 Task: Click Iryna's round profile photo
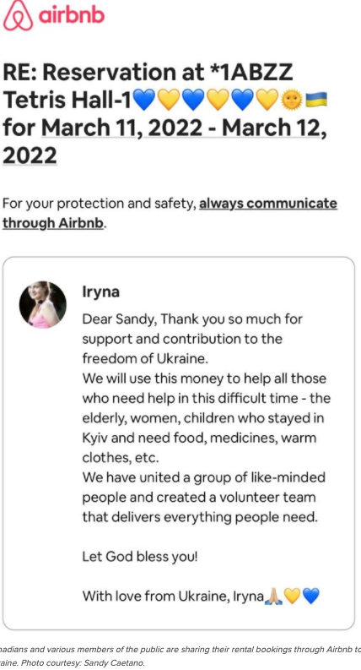coord(43,305)
